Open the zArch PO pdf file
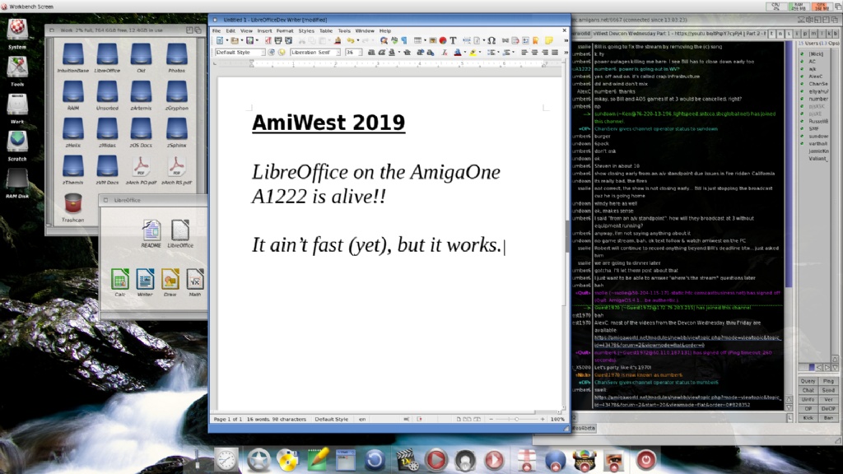Screen dimensions: 843x474 (141, 170)
